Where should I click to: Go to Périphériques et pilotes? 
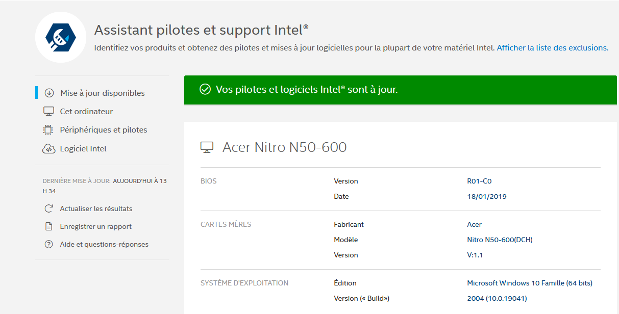coord(104,130)
